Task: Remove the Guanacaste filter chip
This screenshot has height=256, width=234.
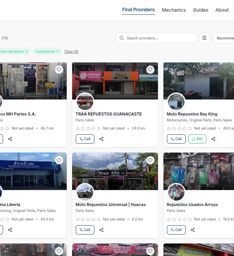Action: 58,51
